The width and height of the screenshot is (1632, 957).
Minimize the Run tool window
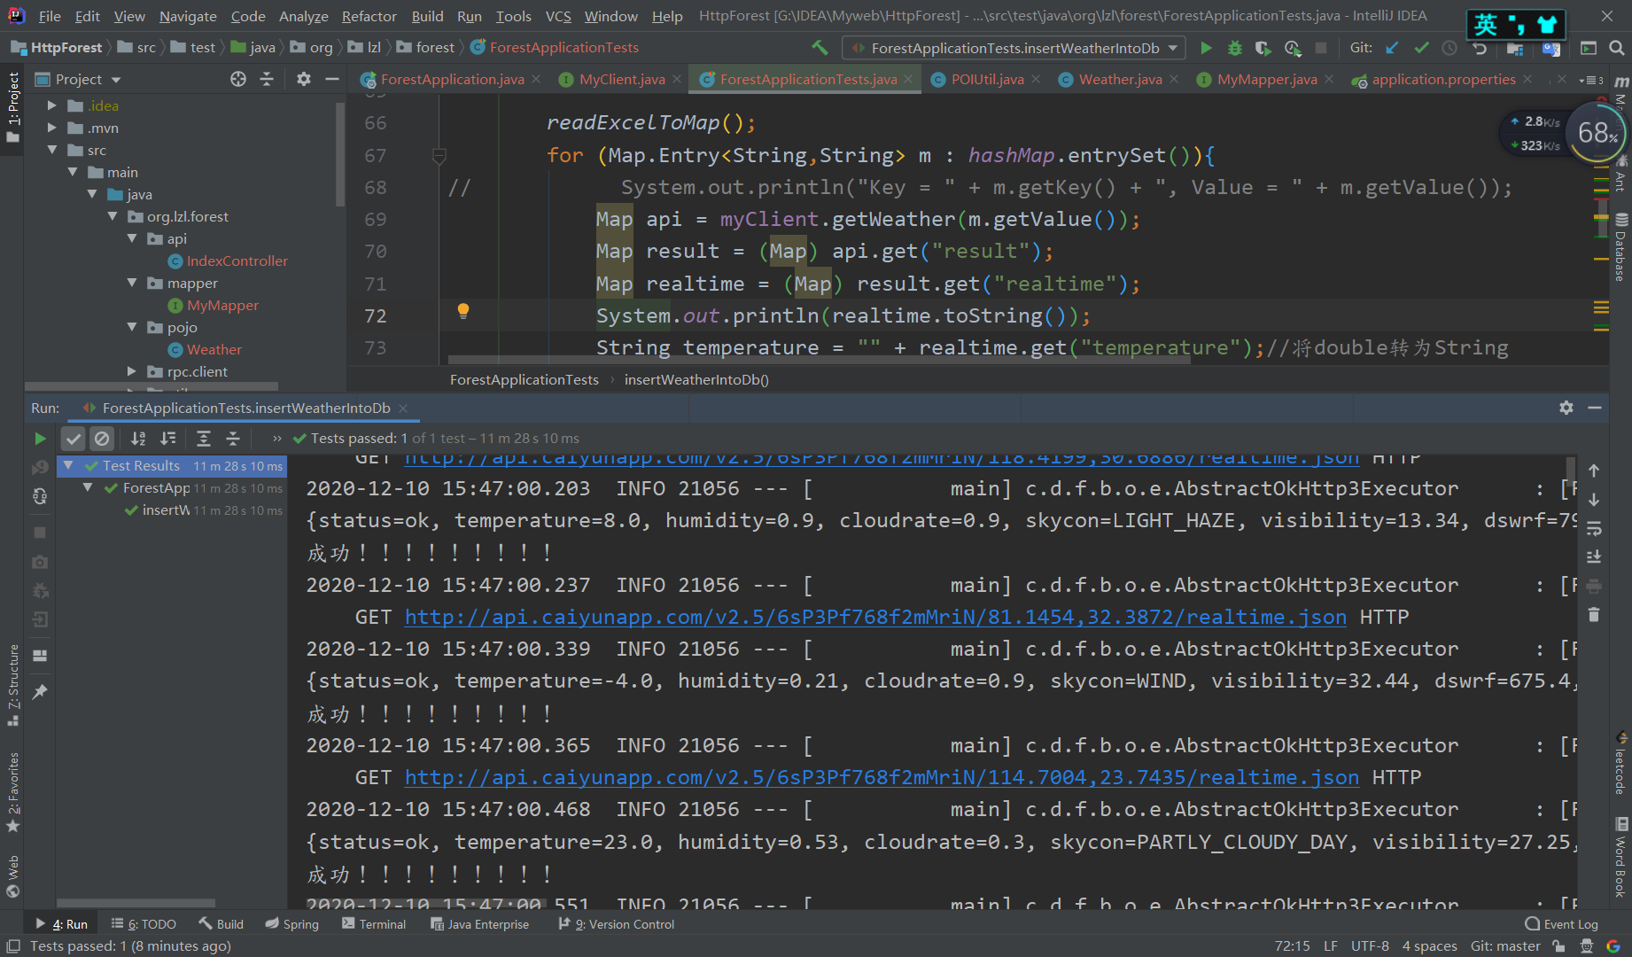(1595, 408)
